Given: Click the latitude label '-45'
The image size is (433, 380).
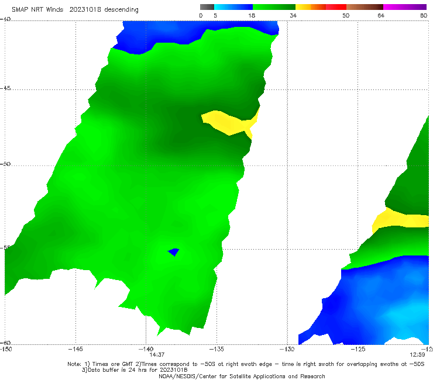Looking at the screenshot, I should click(5, 88).
